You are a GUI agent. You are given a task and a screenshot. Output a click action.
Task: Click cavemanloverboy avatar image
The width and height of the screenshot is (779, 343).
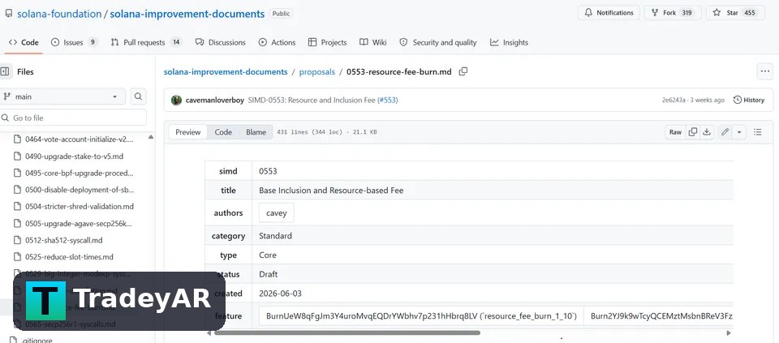tap(176, 101)
